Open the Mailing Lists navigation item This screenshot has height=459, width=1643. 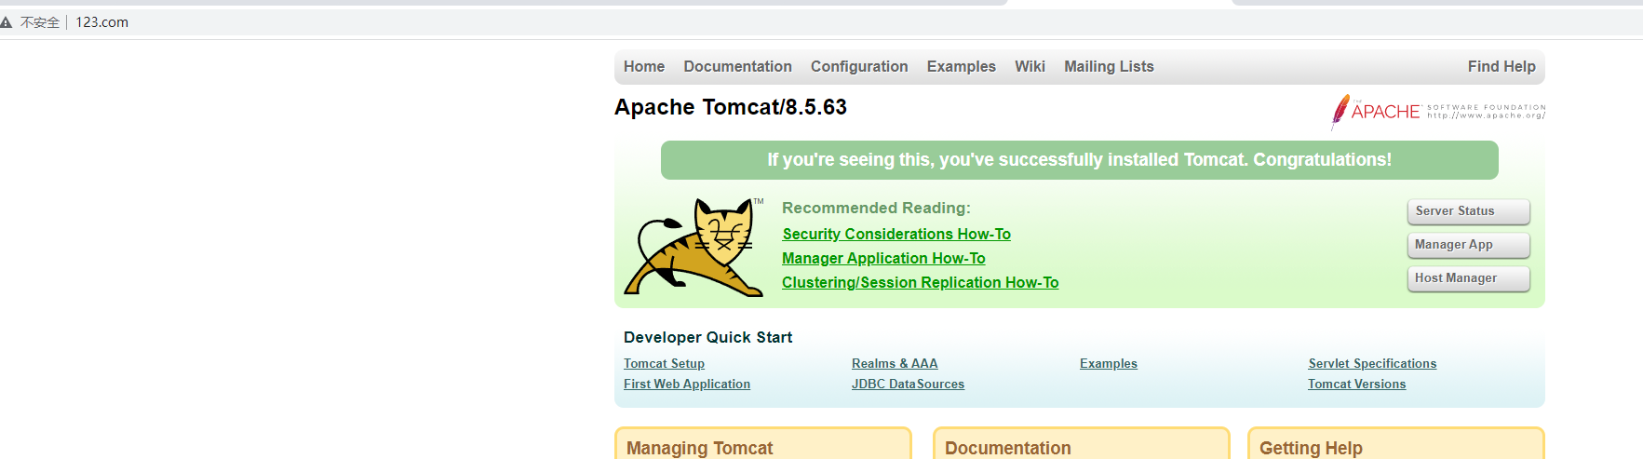pyautogui.click(x=1109, y=67)
